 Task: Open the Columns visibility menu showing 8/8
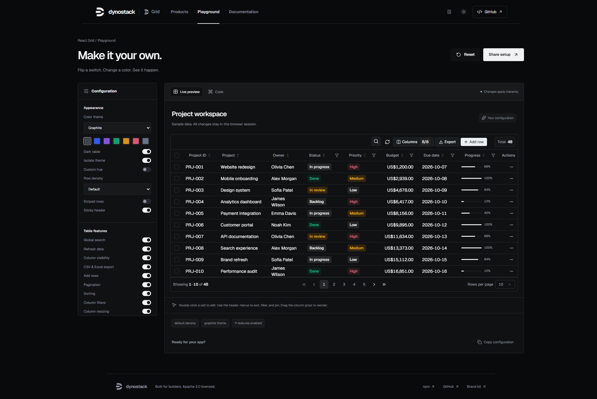coord(413,142)
